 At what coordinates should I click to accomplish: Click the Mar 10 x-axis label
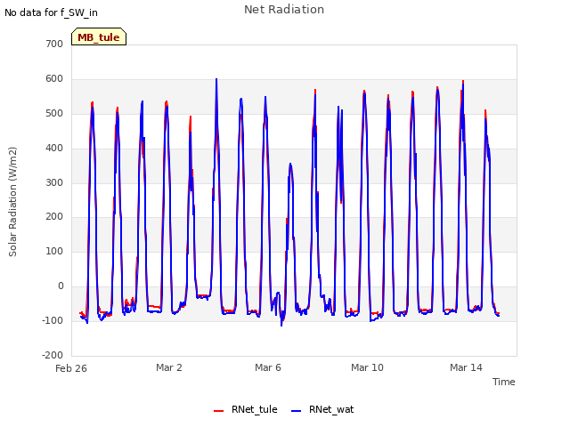367,367
